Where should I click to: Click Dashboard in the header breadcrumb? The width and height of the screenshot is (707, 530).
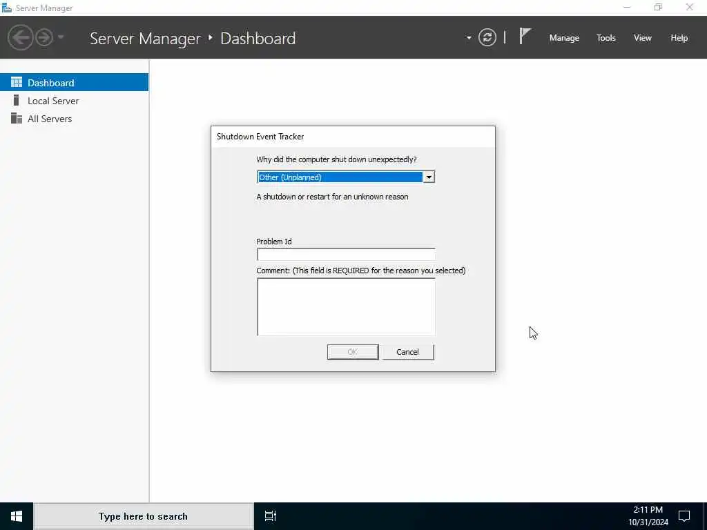tap(258, 39)
